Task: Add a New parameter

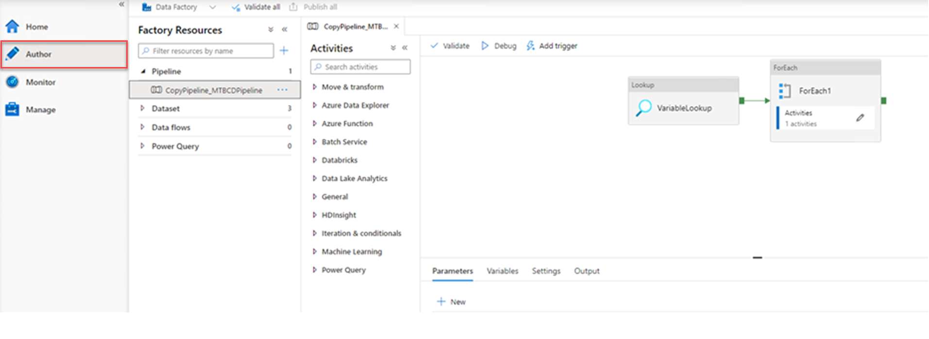Action: coord(451,302)
